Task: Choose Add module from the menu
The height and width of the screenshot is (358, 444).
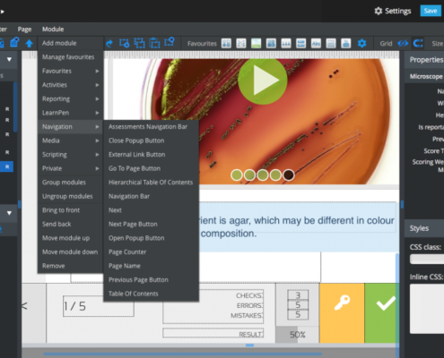Action: [x=71, y=43]
